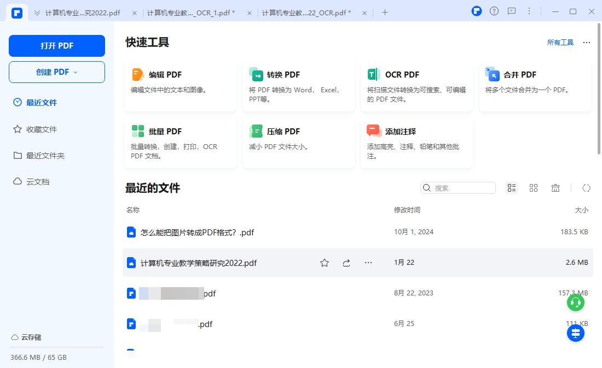Open the 批量 PDF tool
602x368 pixels.
[180, 142]
